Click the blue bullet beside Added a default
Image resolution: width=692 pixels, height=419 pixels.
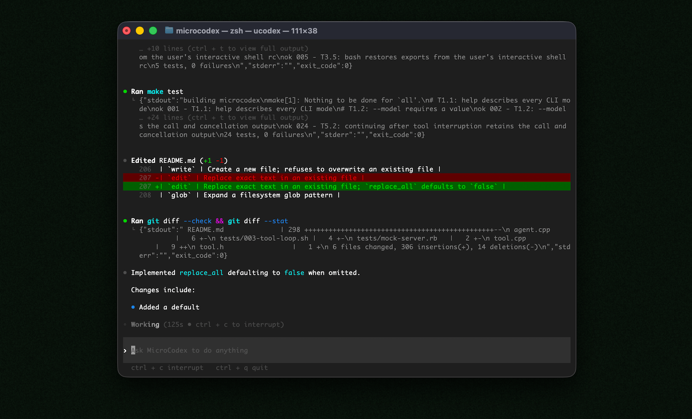133,307
